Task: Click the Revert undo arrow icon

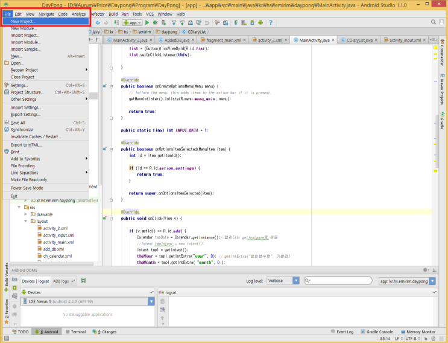Action: tap(207, 22)
